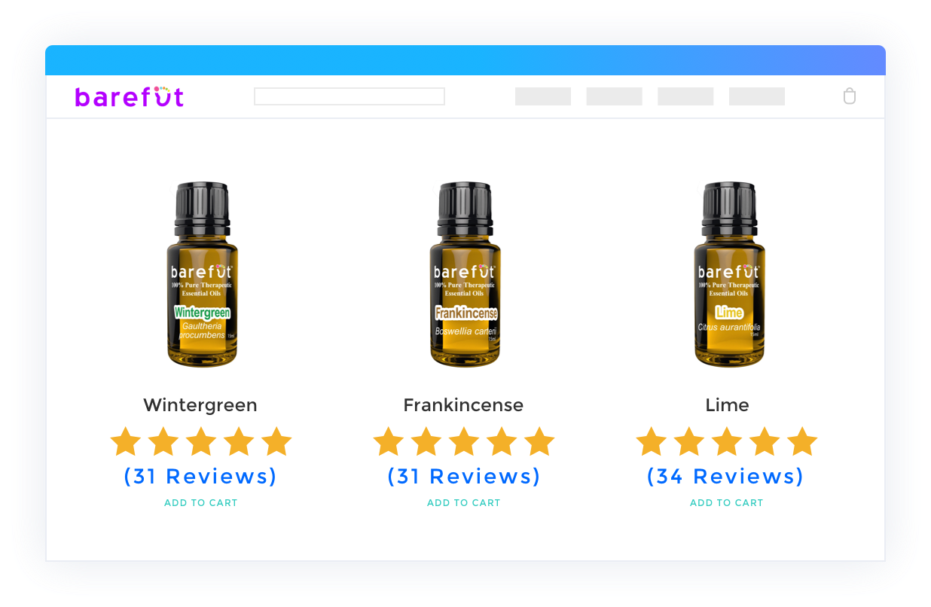Viewport: 931px width, 607px height.
Task: Select the third star under Frankincense
Action: tap(464, 441)
